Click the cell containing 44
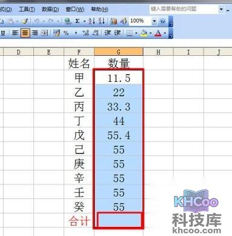 click(x=119, y=121)
